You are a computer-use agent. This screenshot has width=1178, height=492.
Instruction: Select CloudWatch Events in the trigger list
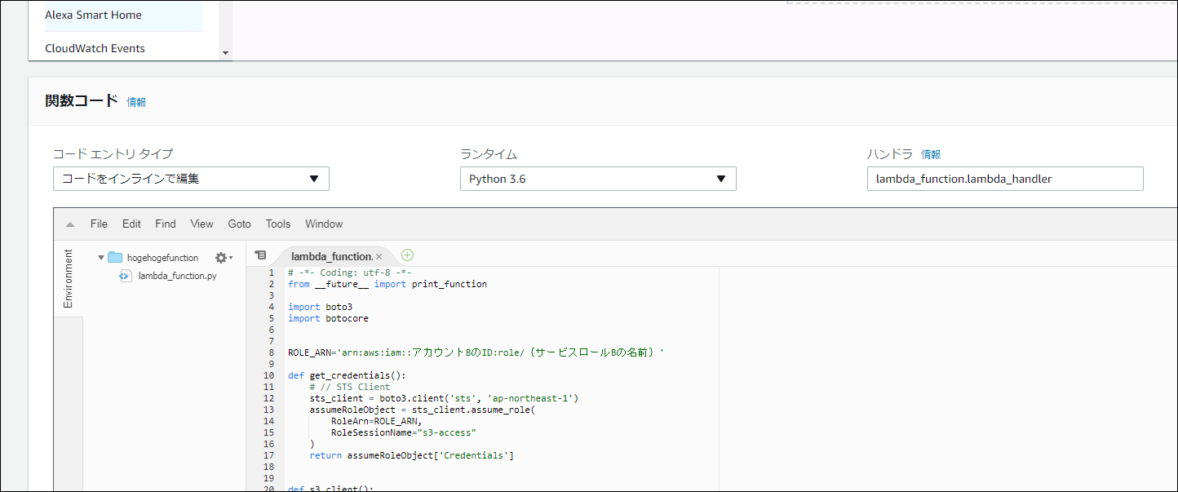pyautogui.click(x=95, y=48)
